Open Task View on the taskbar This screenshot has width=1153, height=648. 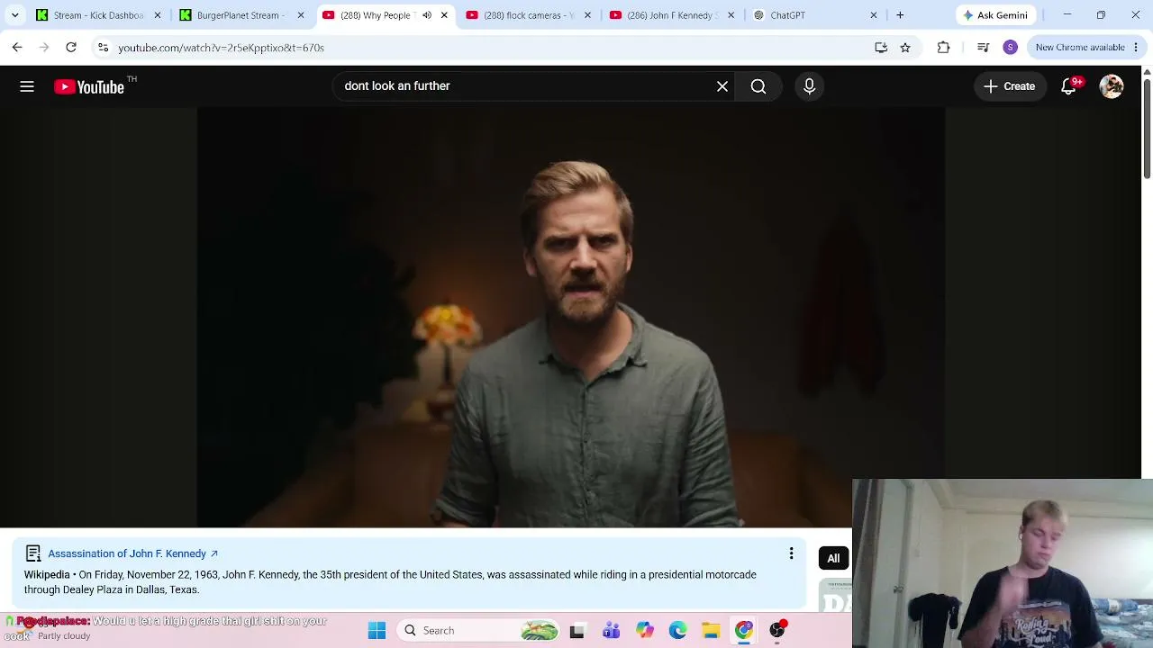(x=576, y=631)
